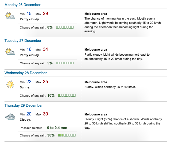Click Tuesday's 5% rain chance bar
This screenshot has height=143, width=169.
click(65, 63)
